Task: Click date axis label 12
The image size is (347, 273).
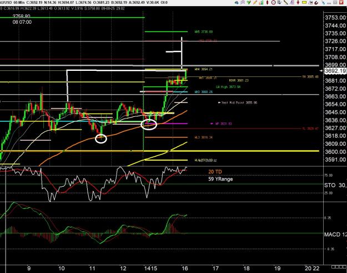Action: [x=123, y=269]
